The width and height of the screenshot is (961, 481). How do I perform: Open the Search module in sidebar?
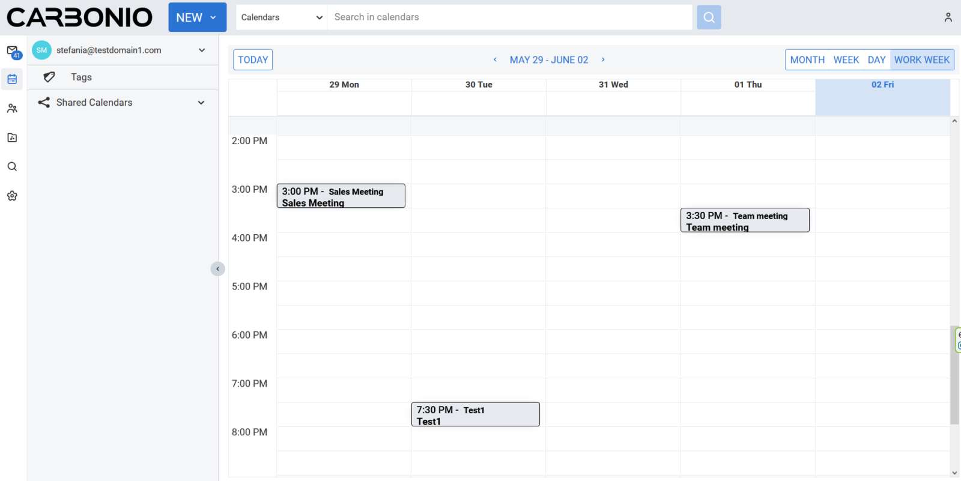[12, 167]
